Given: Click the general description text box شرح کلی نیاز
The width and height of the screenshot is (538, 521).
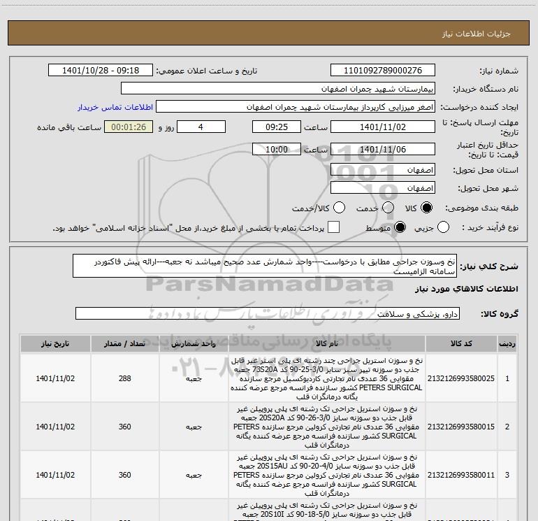Looking at the screenshot, I should point(265,266).
